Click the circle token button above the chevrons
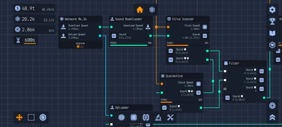 coord(272,106)
